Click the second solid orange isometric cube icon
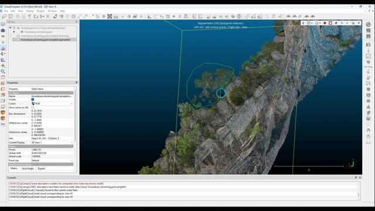Screen dimensions: 375x211 coord(3,118)
